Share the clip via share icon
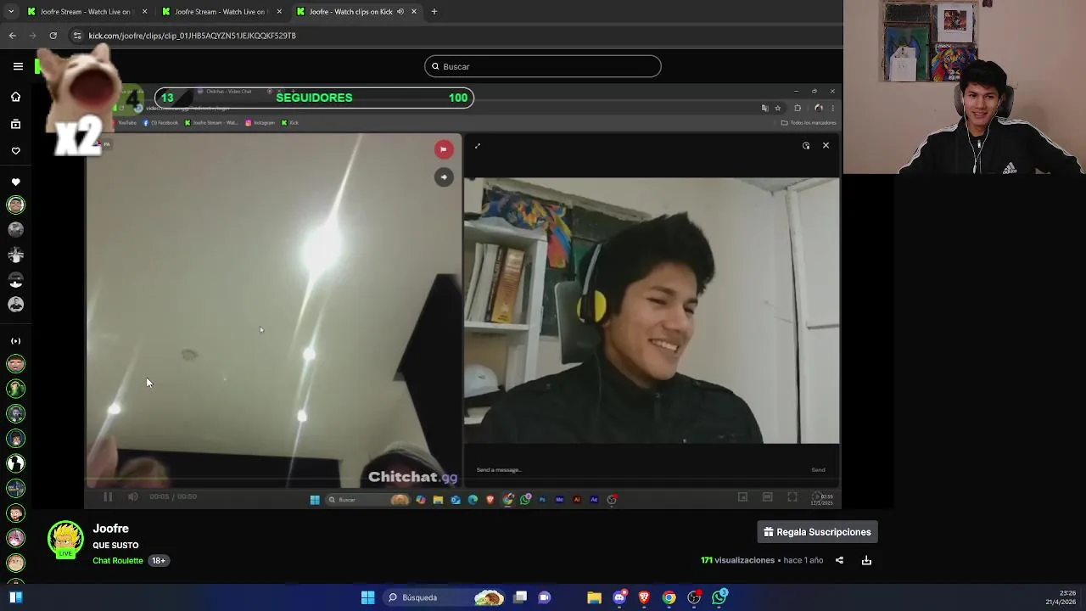Screen dimensions: 1086x611 [839, 560]
